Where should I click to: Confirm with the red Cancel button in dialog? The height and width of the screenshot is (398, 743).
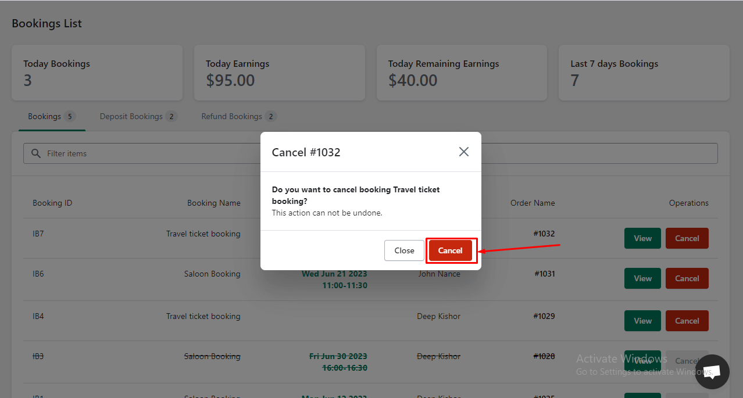450,250
